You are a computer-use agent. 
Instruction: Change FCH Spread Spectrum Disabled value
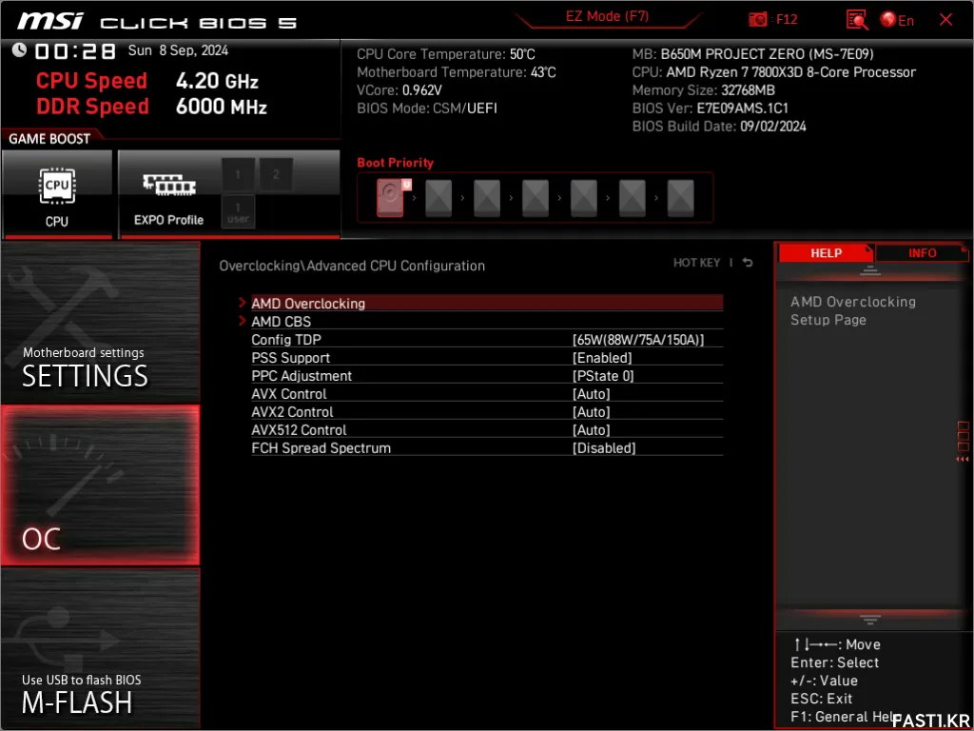604,447
